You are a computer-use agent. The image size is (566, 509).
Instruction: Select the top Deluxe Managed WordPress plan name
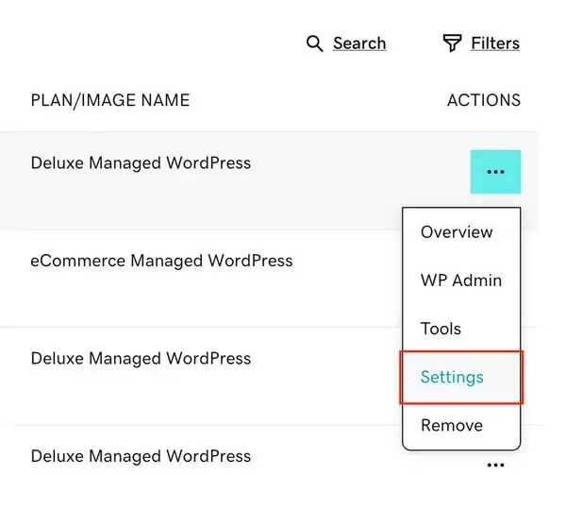(141, 163)
